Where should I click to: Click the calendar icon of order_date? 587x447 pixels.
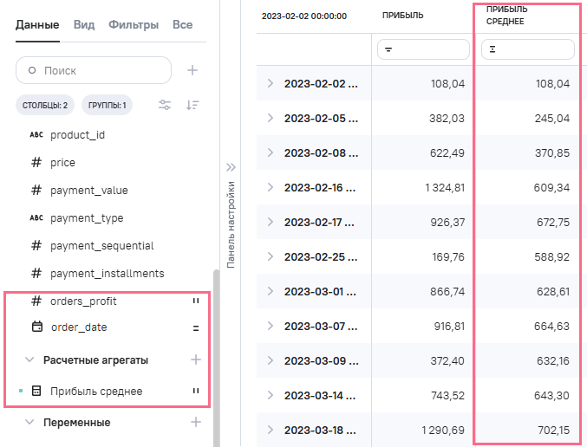[36, 327]
